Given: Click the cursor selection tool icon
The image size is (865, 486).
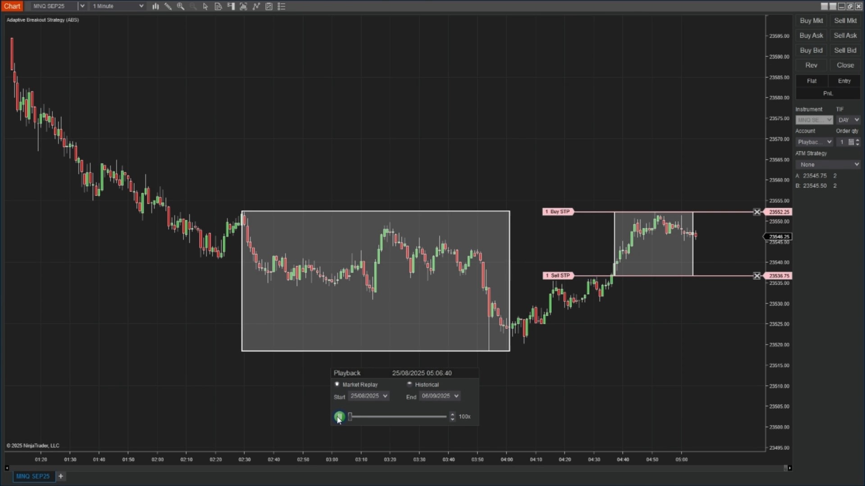Looking at the screenshot, I should pyautogui.click(x=205, y=6).
